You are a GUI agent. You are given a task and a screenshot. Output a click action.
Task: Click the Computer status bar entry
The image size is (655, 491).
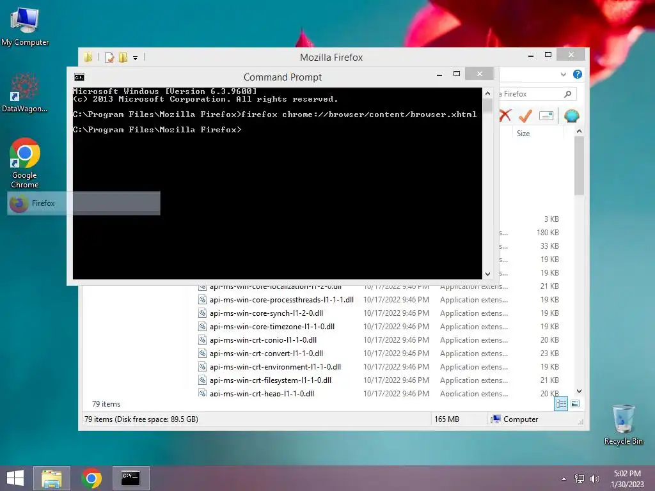point(515,419)
